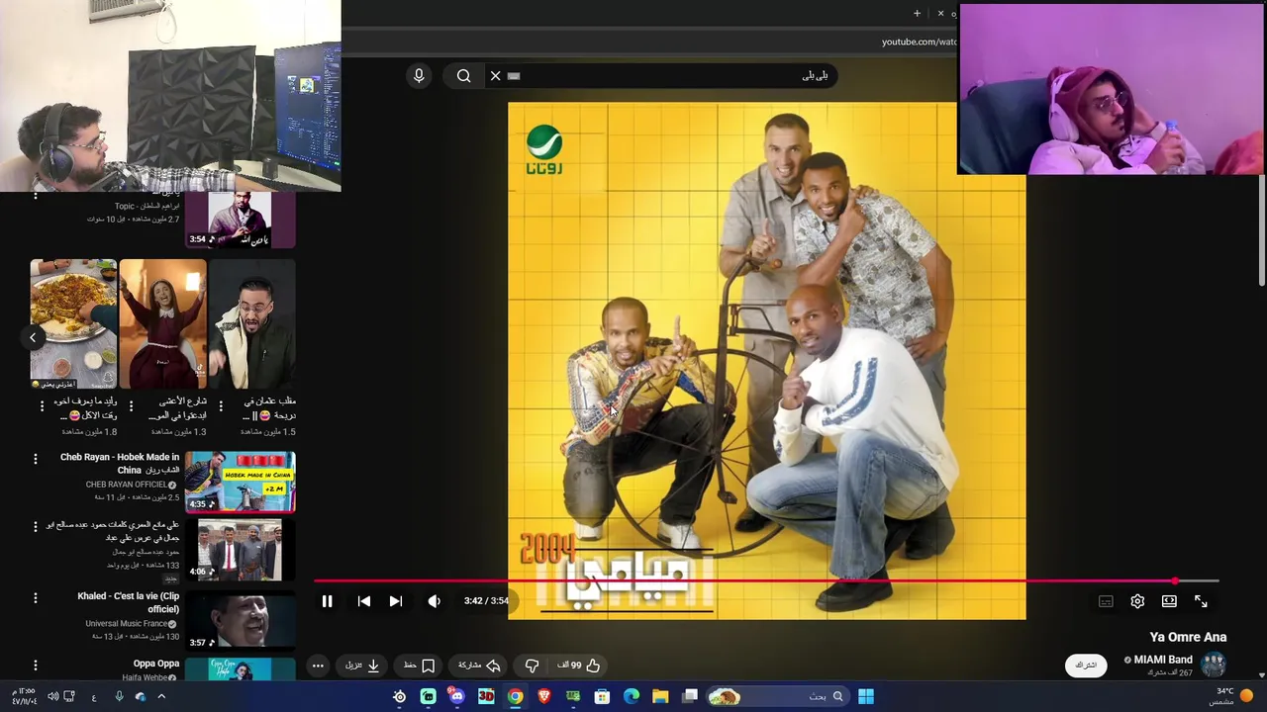Open options menu for the bearded man Short
Image resolution: width=1267 pixels, height=712 pixels.
click(x=220, y=406)
